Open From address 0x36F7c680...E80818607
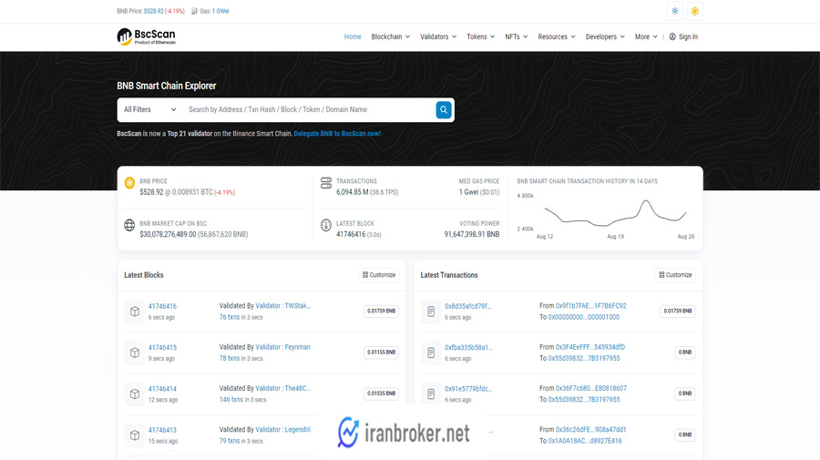Screen dimensions: 820x460 click(x=591, y=388)
